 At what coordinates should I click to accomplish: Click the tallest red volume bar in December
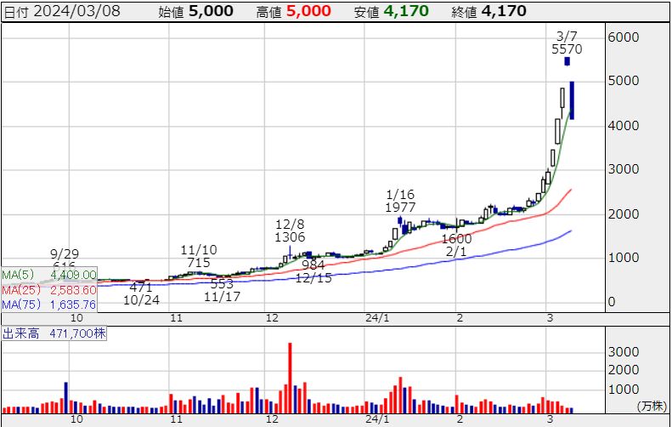point(290,379)
